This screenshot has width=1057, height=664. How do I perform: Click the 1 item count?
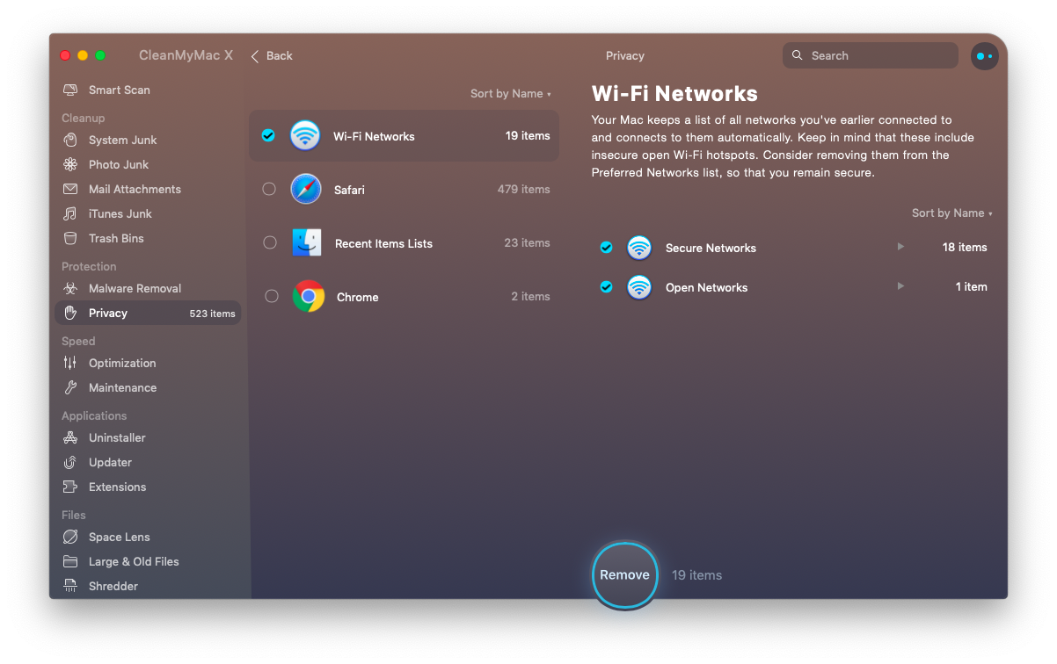(x=972, y=287)
